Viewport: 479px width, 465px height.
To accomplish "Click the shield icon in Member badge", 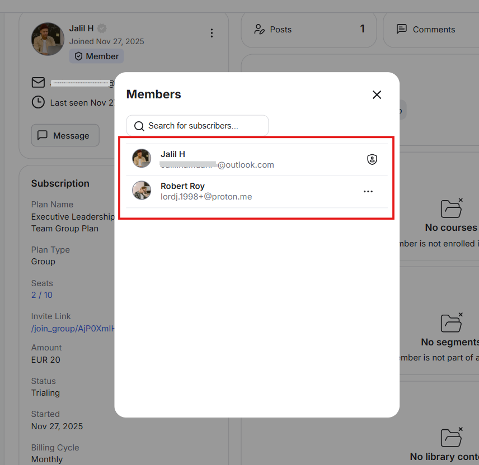I will tap(78, 56).
